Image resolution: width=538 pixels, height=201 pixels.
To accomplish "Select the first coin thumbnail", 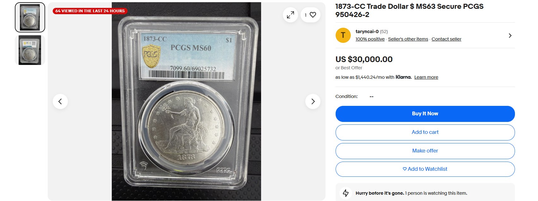I will click(x=30, y=17).
